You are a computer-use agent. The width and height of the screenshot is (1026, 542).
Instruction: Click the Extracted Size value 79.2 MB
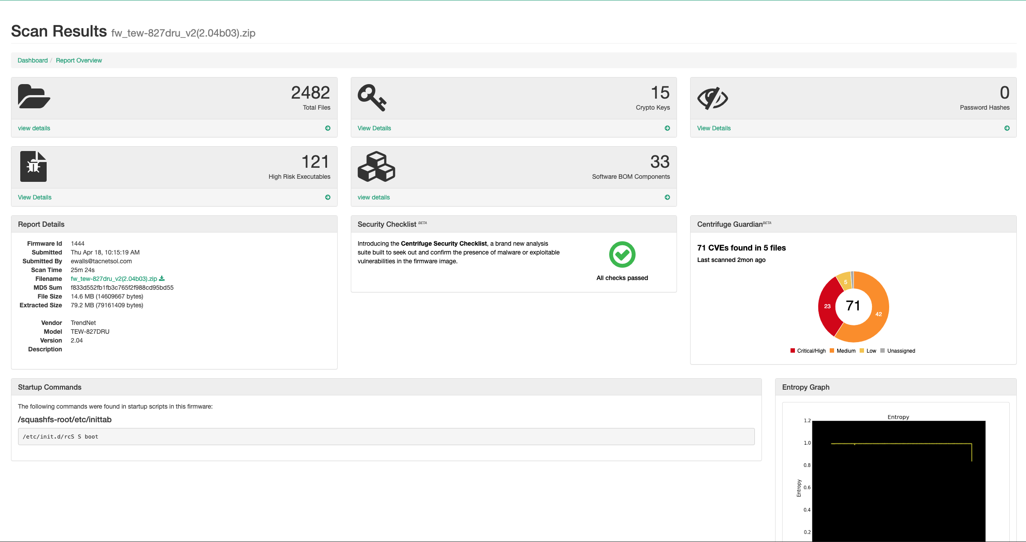[x=107, y=305]
